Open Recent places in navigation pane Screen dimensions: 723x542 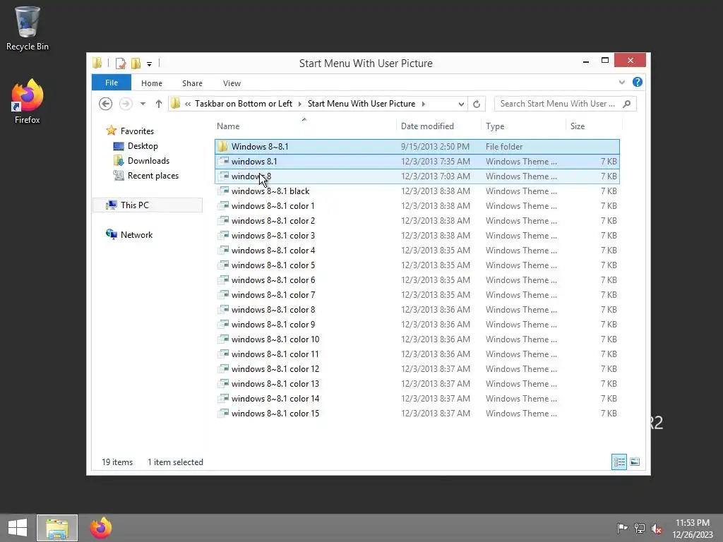(x=153, y=176)
